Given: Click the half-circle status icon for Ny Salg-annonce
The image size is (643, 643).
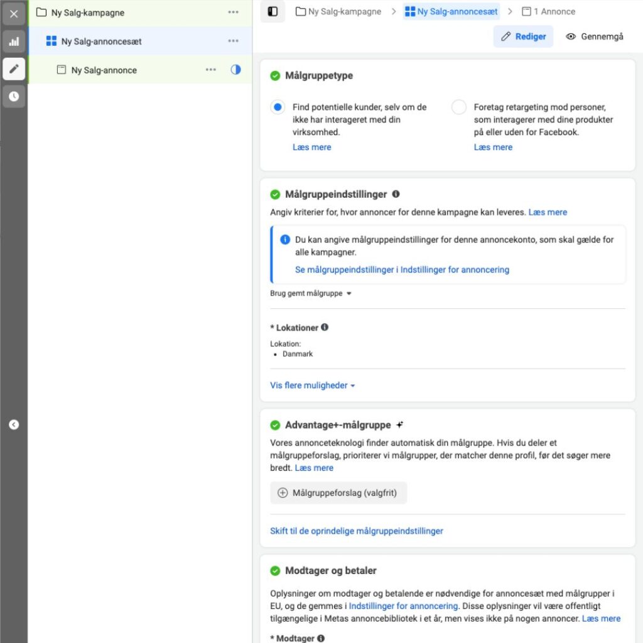Looking at the screenshot, I should (236, 70).
